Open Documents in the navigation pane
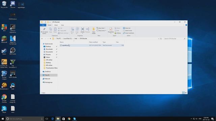 49,52
